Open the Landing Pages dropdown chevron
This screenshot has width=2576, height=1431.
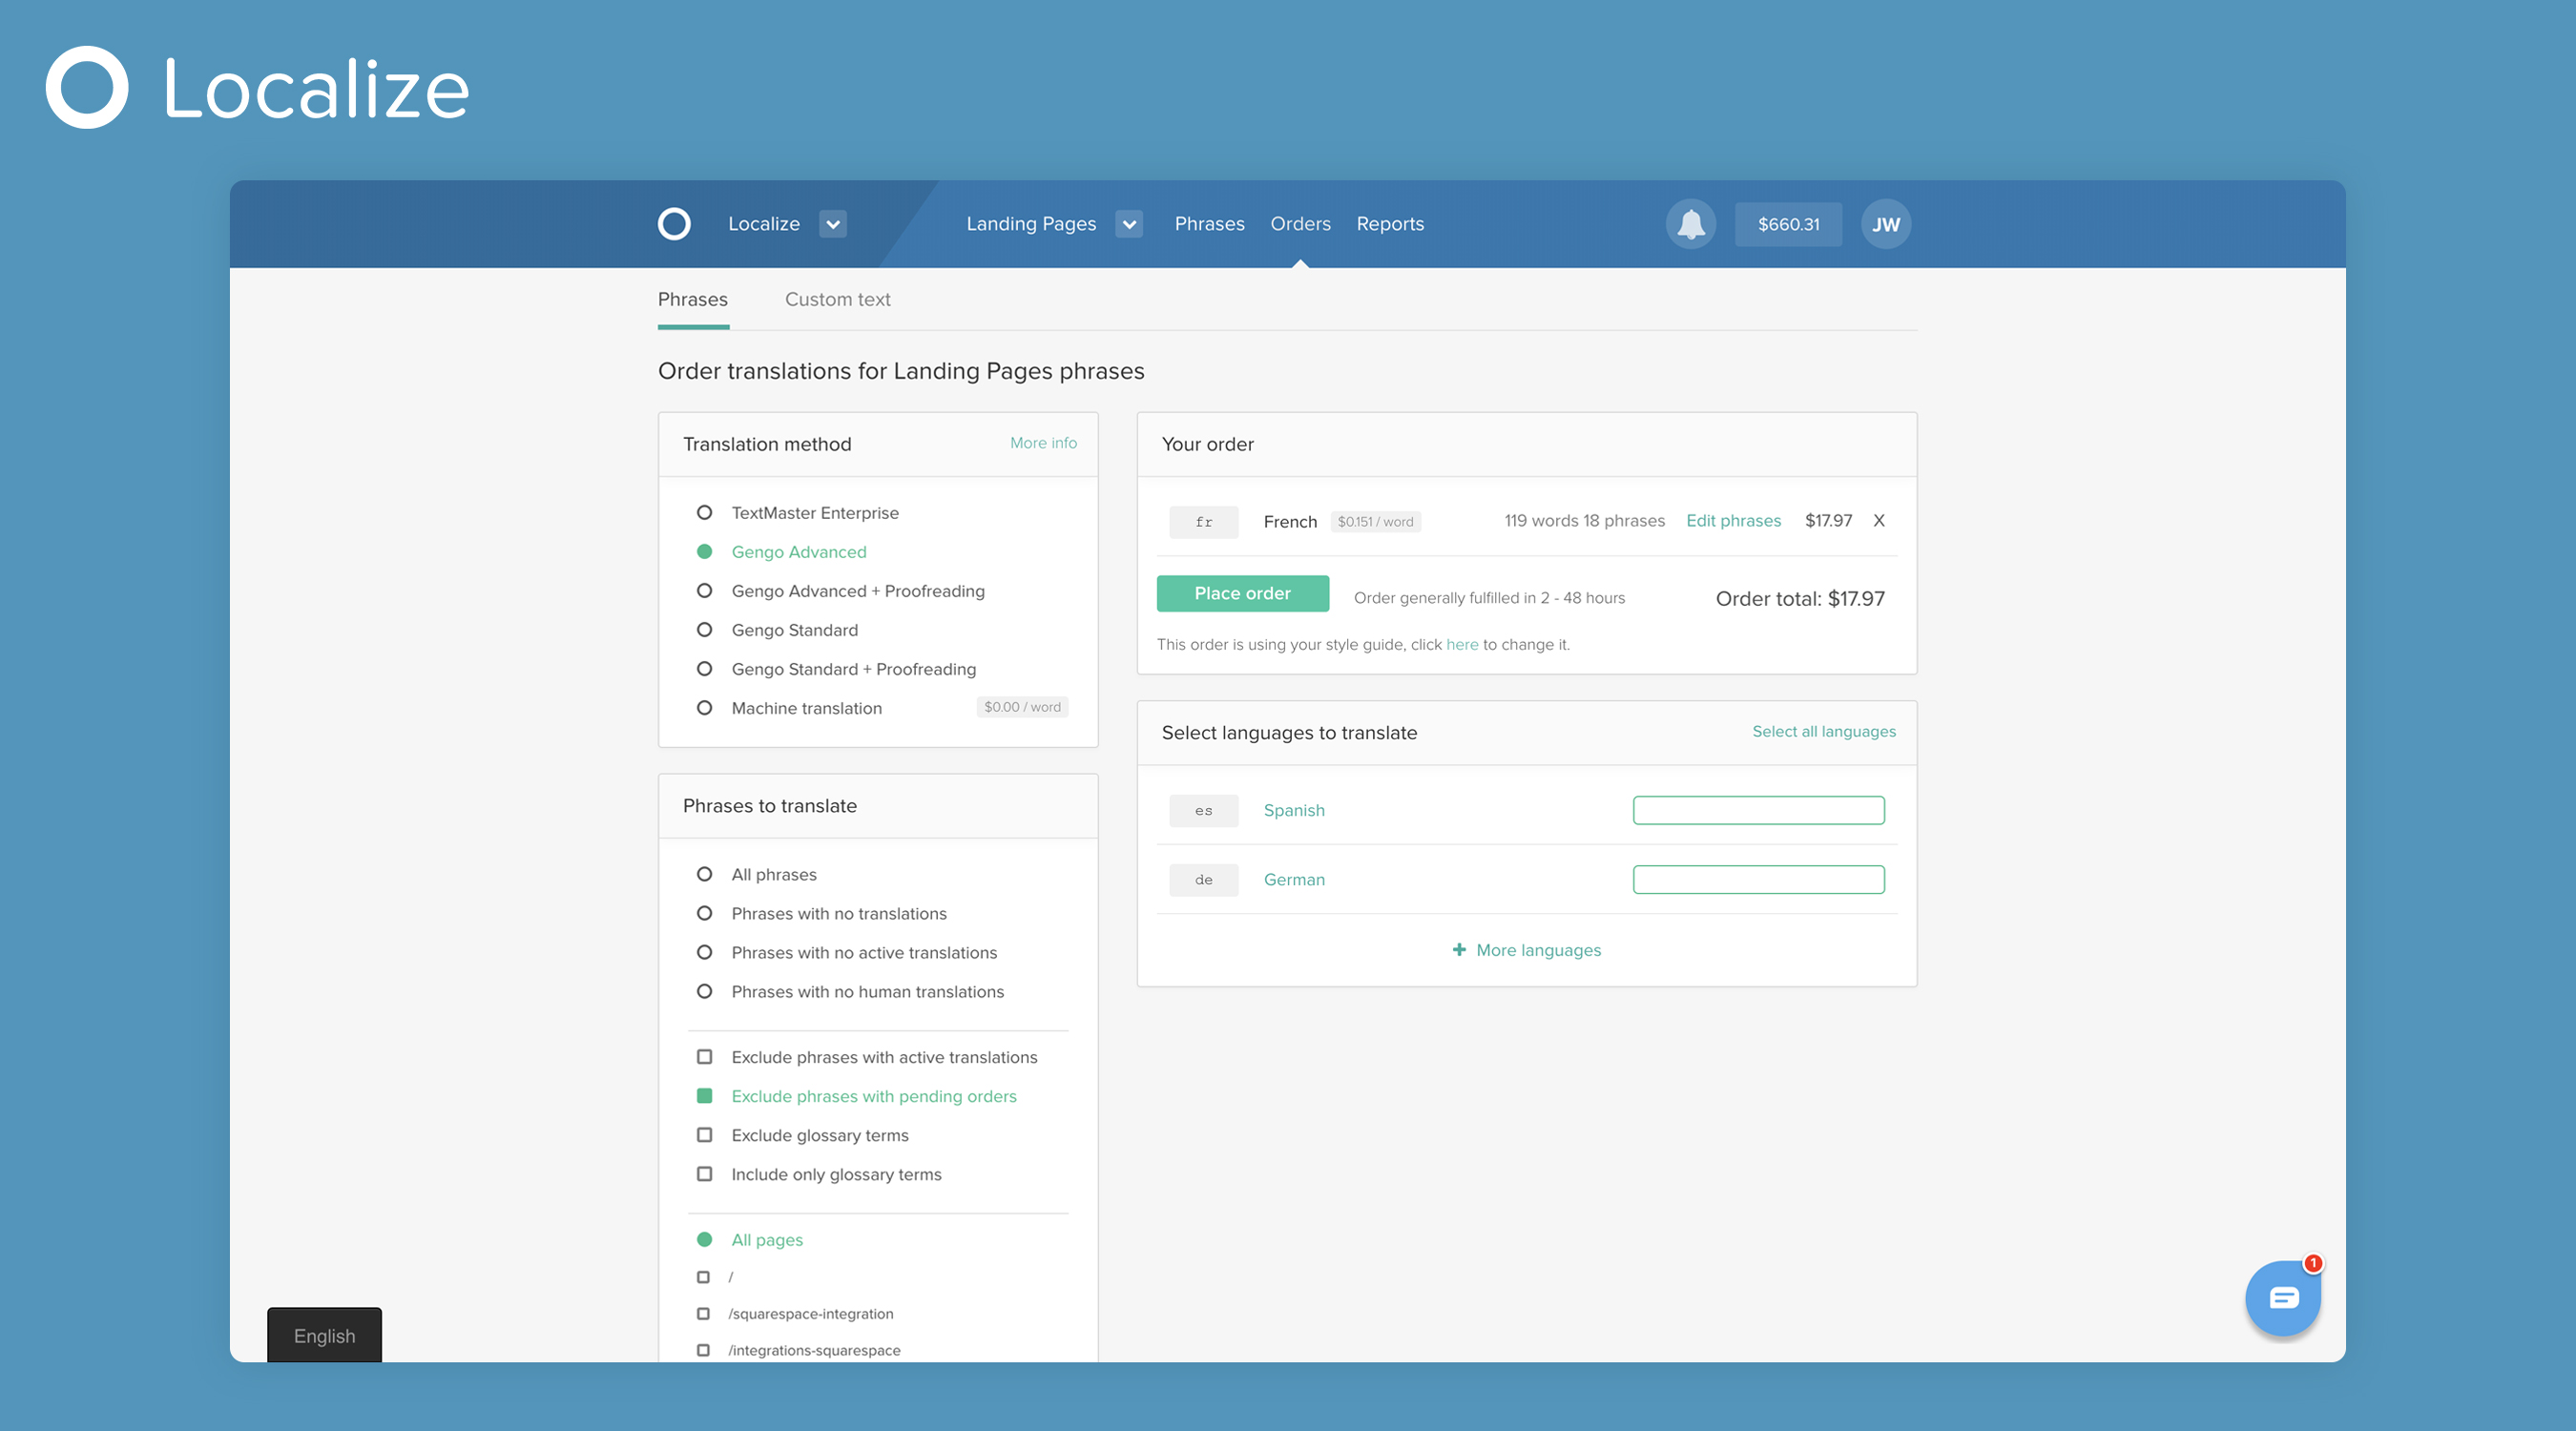(x=1129, y=224)
